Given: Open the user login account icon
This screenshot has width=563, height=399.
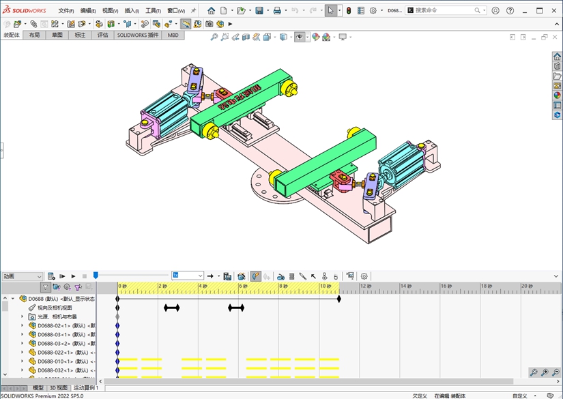Looking at the screenshot, I should coord(495,10).
